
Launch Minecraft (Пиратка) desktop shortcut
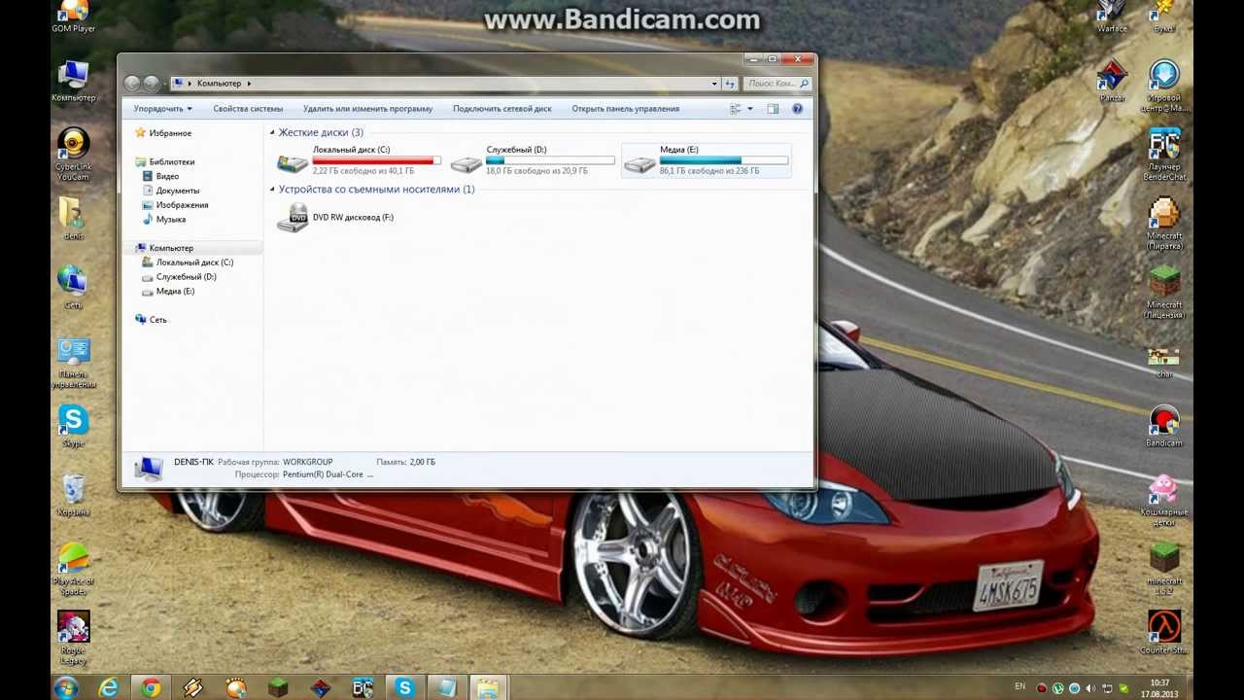point(1164,224)
